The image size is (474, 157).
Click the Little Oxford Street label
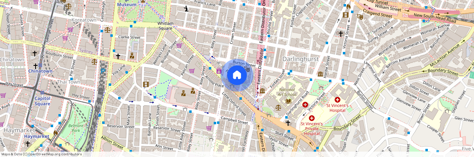point(234,103)
